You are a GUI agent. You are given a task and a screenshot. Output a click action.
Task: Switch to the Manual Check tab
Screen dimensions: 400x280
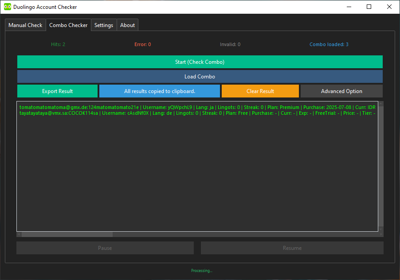(x=26, y=25)
